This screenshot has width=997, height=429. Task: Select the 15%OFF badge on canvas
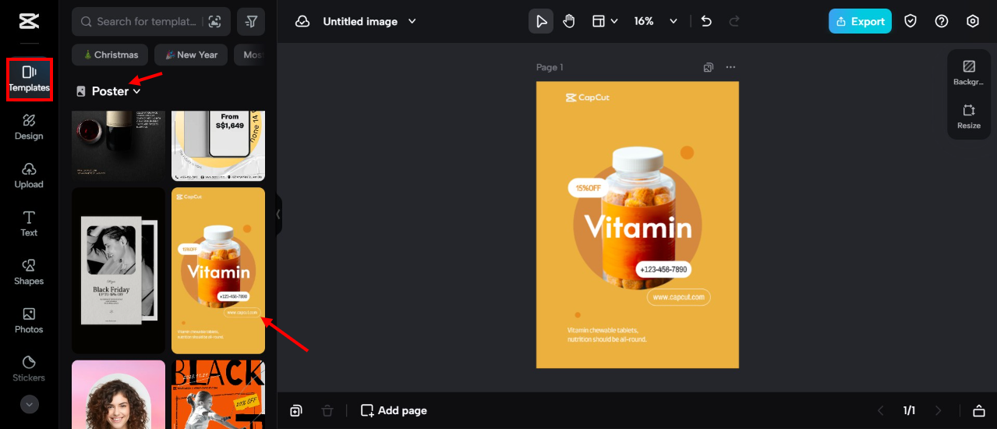pyautogui.click(x=589, y=188)
